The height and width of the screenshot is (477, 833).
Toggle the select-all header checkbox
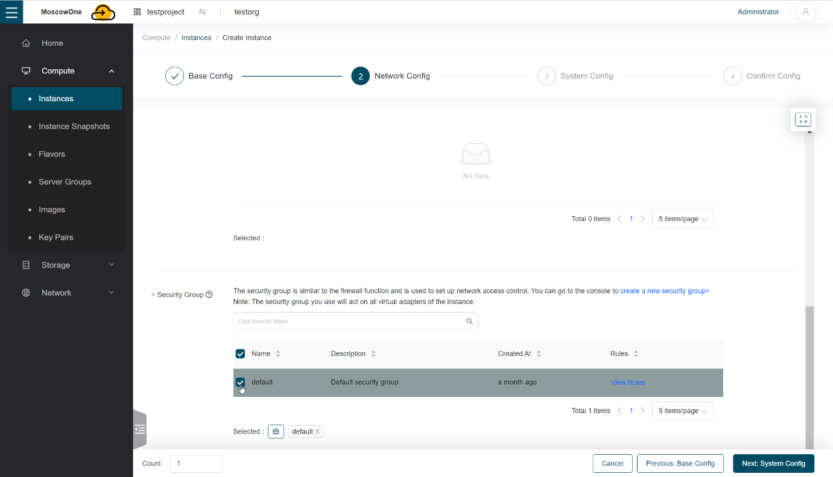point(240,354)
